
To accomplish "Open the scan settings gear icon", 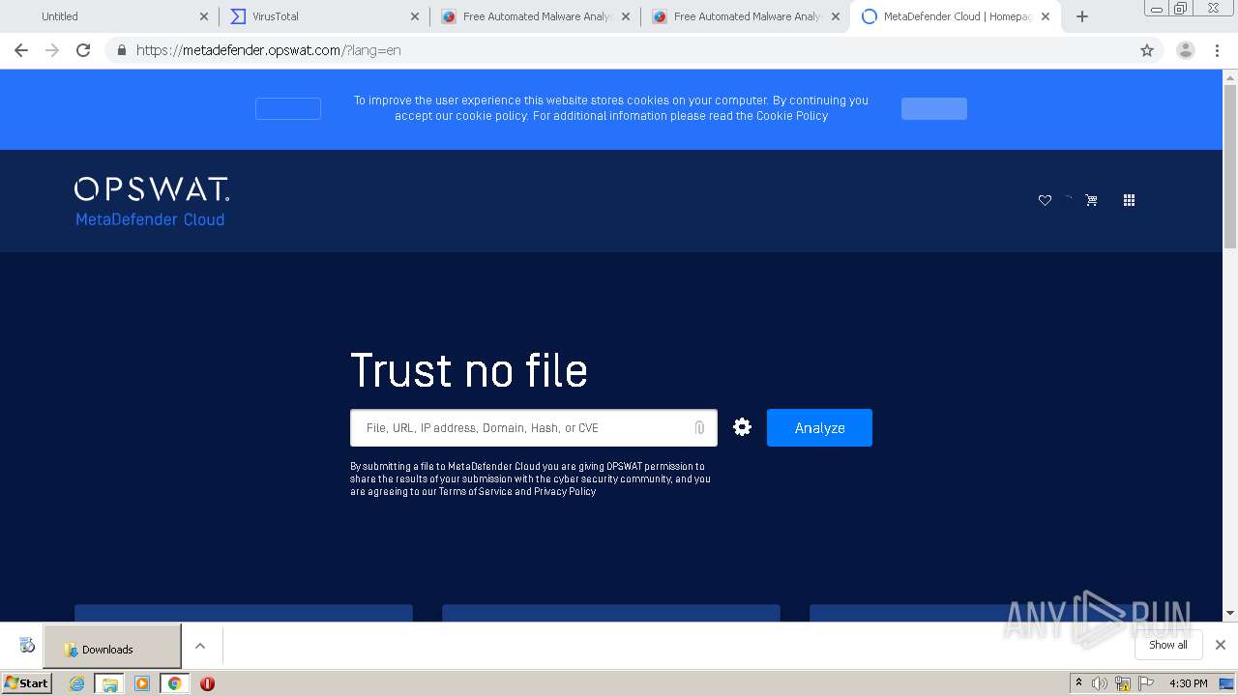I will coord(742,427).
